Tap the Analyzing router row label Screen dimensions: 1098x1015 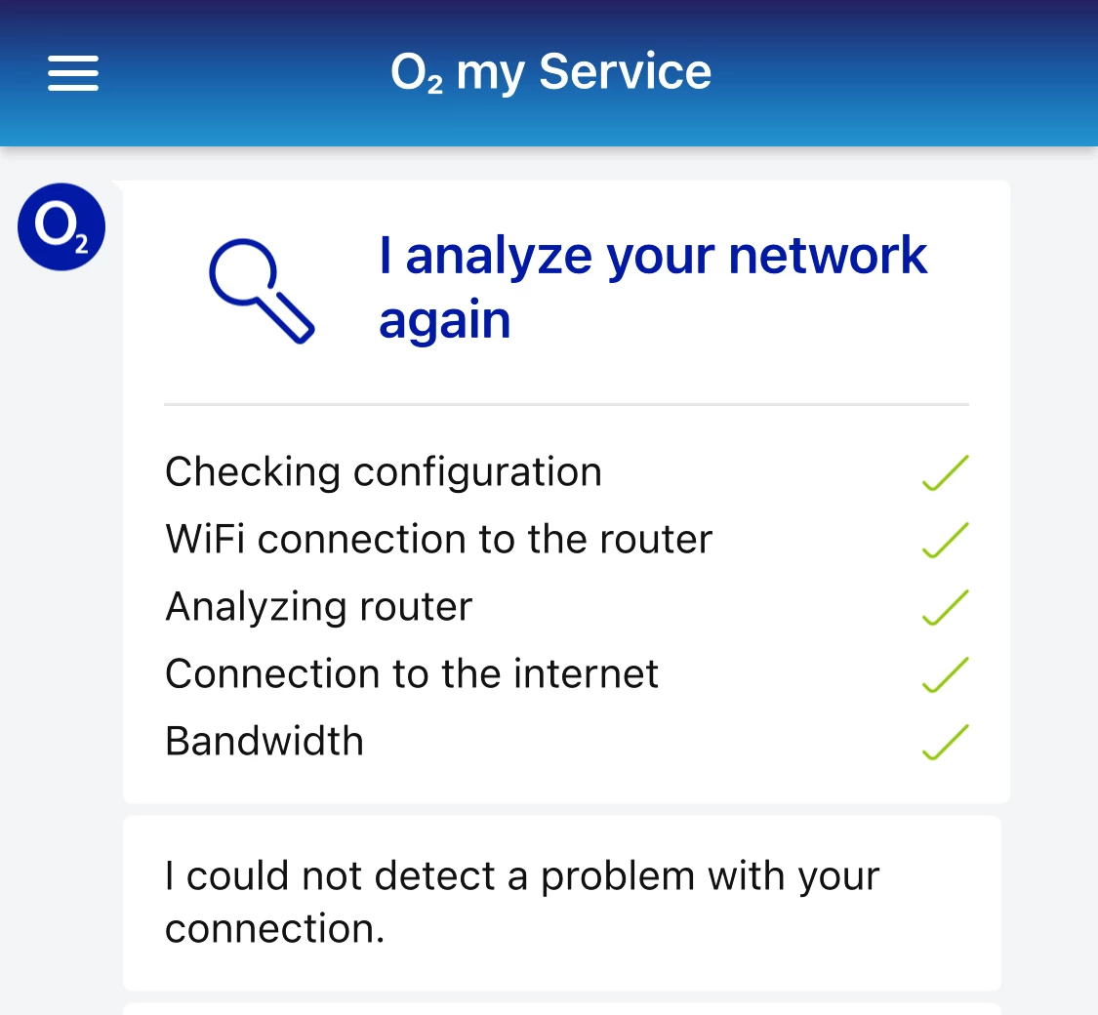[318, 607]
